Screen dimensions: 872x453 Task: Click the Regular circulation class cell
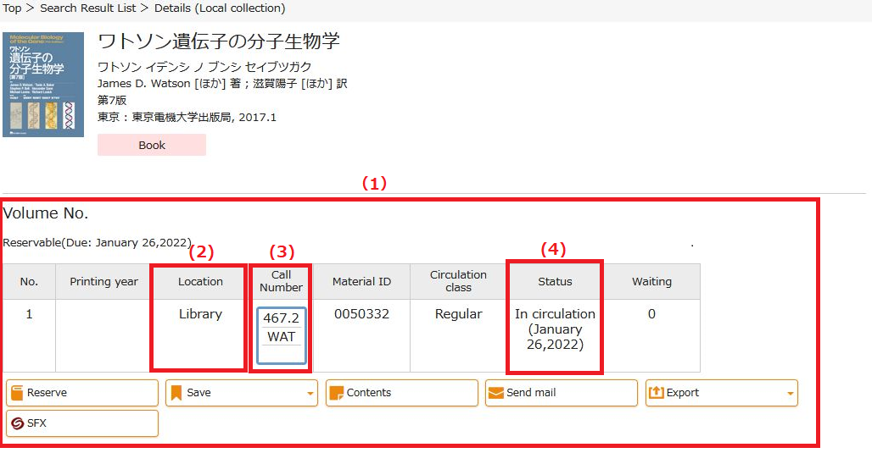[458, 335]
